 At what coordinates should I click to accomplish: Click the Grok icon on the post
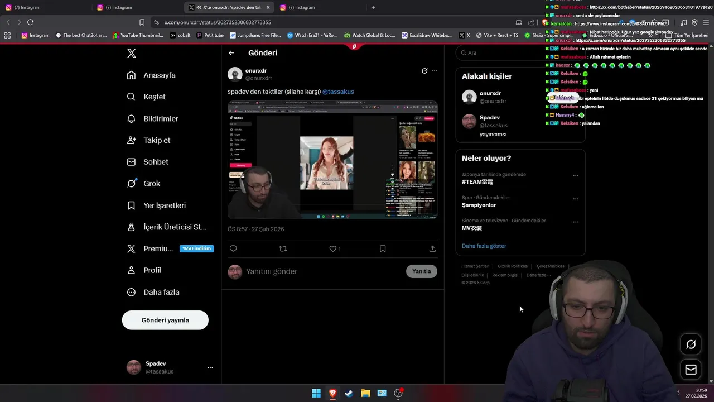click(424, 71)
